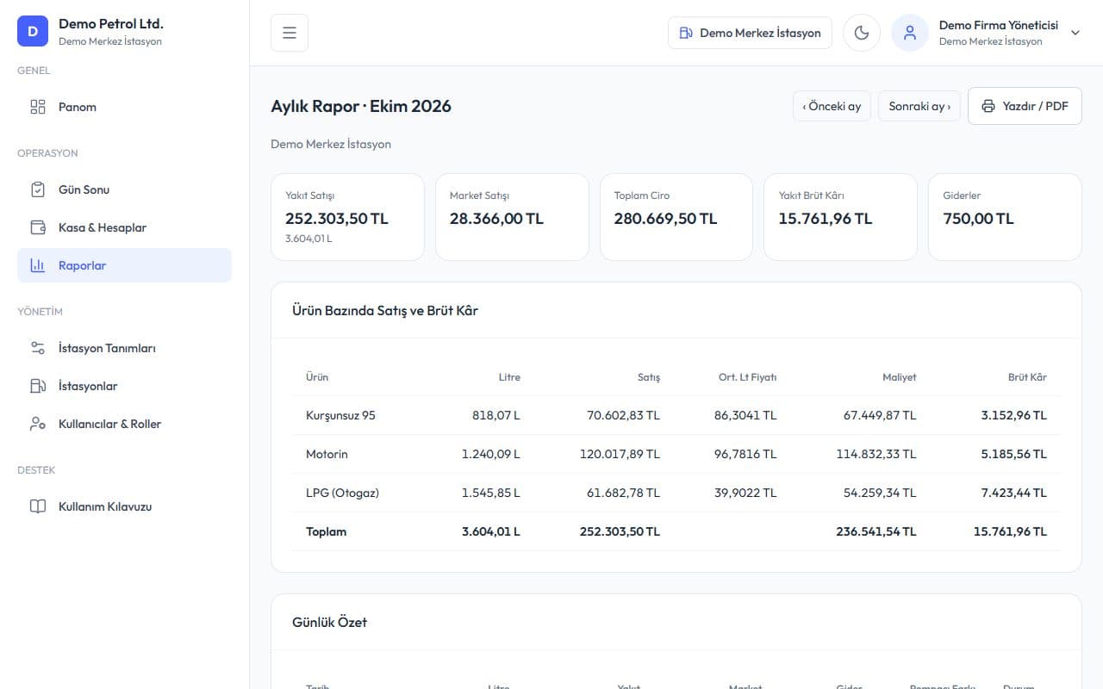Select the LPG (Otogaz) row name
1103x689 pixels.
coord(342,493)
